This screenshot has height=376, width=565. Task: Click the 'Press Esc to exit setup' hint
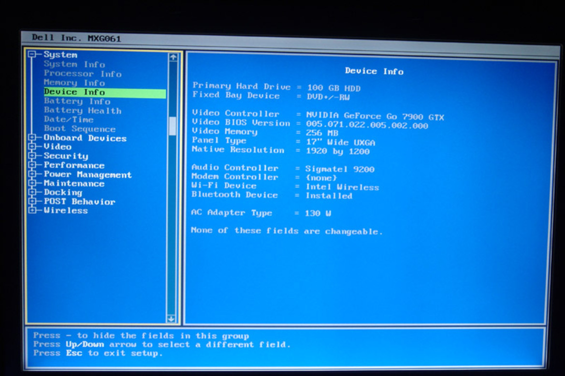[98, 353]
